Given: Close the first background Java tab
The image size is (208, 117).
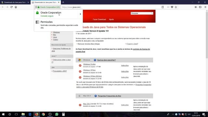Looking at the screenshot, I should pyautogui.click(x=28, y=2).
